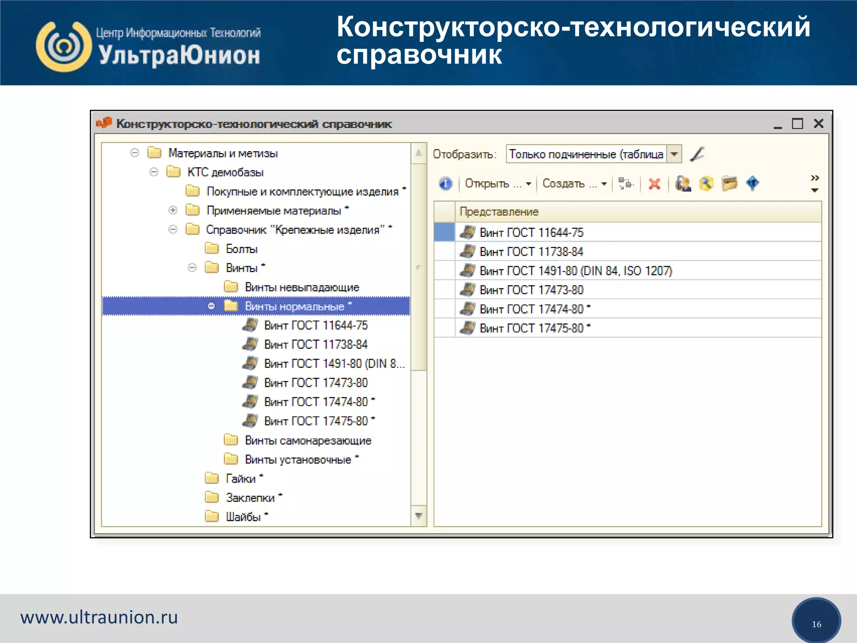Select tree item Винт ГОСТ 11738-84
857x643 pixels.
(x=316, y=345)
